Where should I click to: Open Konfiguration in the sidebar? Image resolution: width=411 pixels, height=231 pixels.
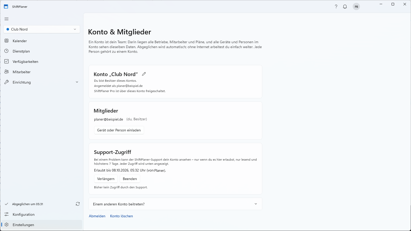coord(42,214)
